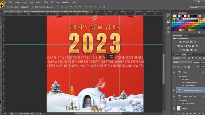Create new fill or adjustment layer
Viewport: 205px width, 115px height.
click(x=191, y=114)
